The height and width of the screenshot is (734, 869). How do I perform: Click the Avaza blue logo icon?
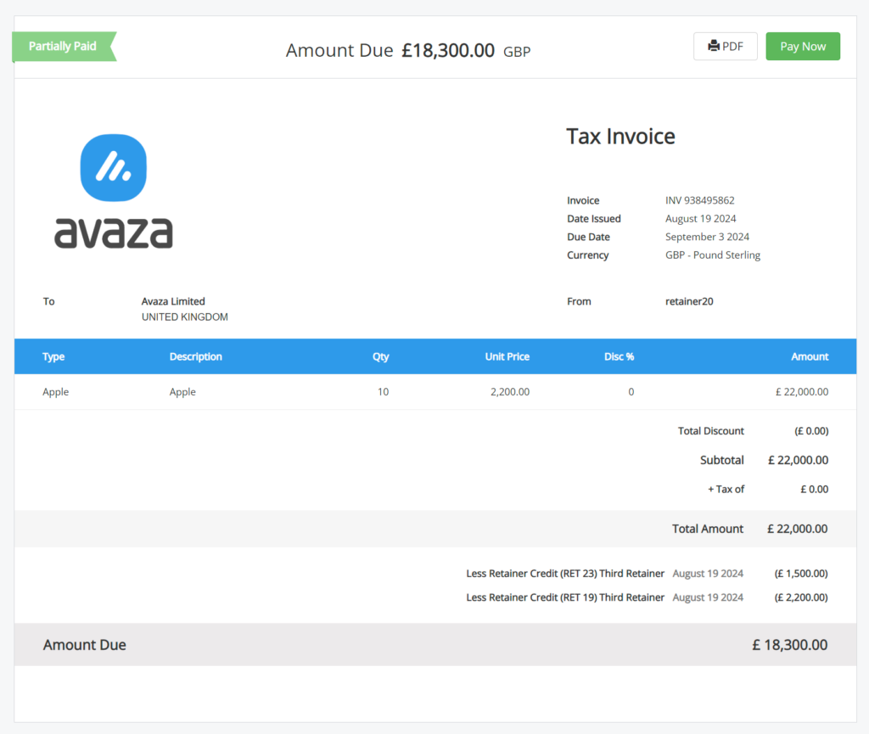[x=114, y=167]
